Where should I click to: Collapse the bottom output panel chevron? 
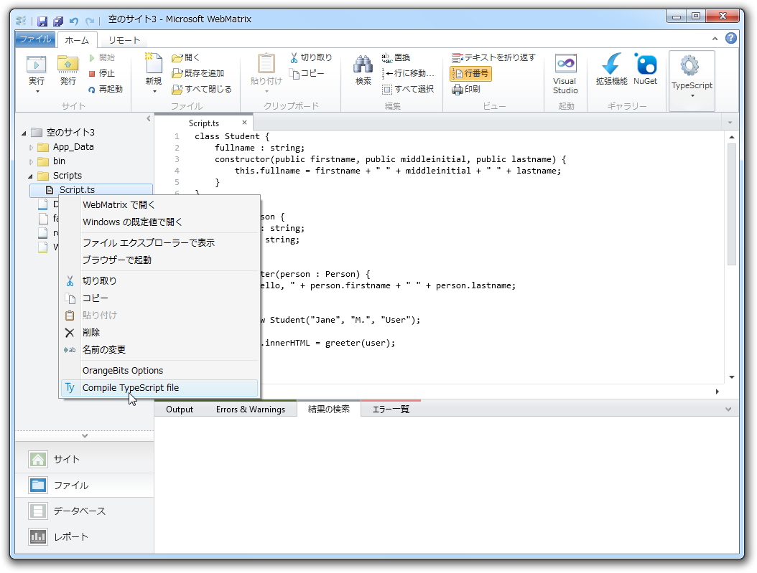click(x=728, y=409)
